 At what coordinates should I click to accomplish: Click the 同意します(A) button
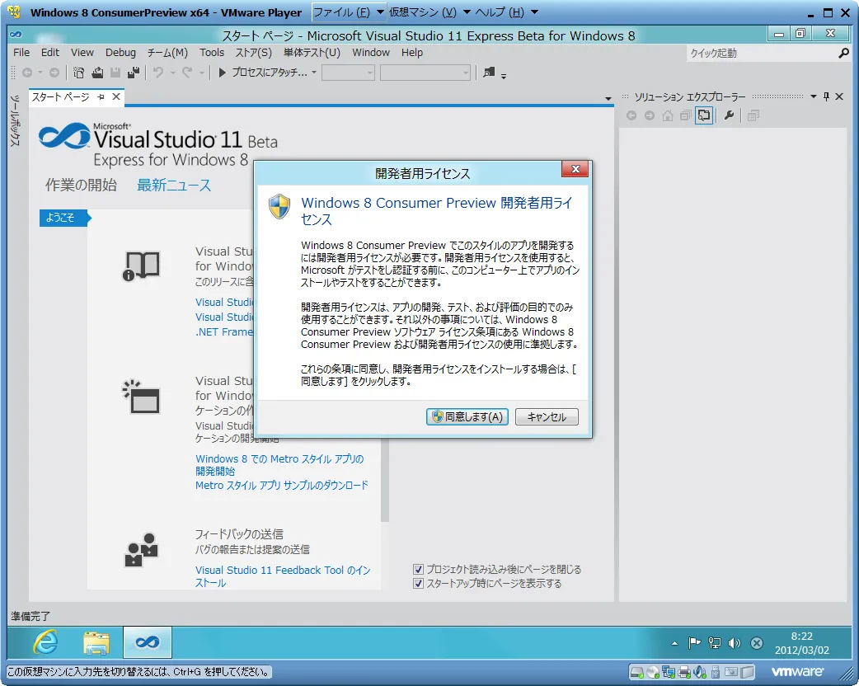(x=467, y=417)
